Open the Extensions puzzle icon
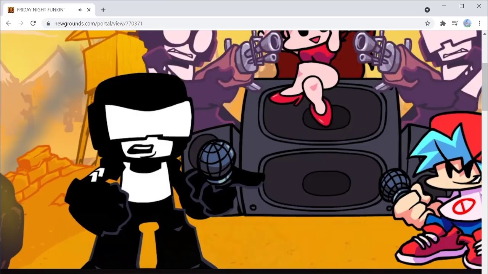 (x=443, y=24)
